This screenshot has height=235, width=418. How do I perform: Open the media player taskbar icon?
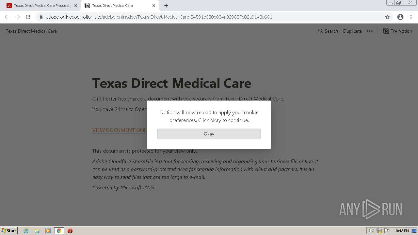(x=48, y=231)
